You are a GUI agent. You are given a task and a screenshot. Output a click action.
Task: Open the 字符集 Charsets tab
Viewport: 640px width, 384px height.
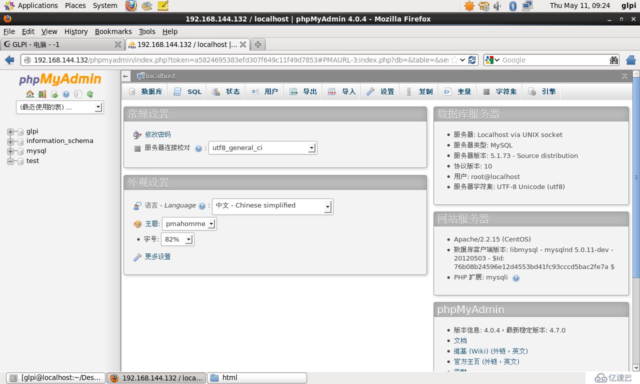(x=499, y=91)
